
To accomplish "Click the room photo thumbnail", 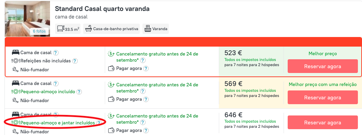I will click(27, 19).
